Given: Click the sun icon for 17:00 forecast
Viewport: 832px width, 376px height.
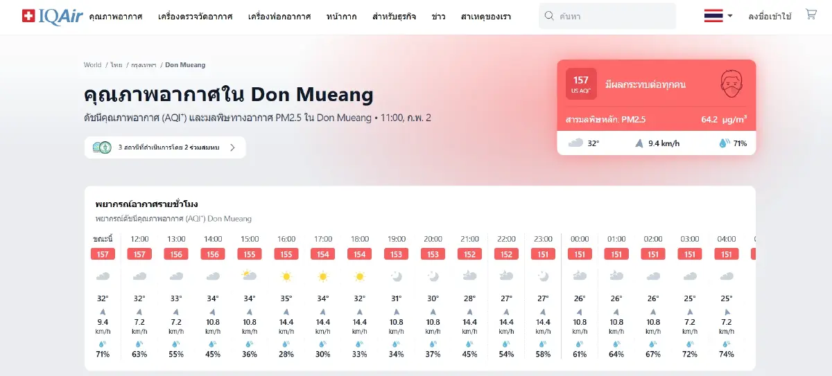Looking at the screenshot, I should (322, 276).
